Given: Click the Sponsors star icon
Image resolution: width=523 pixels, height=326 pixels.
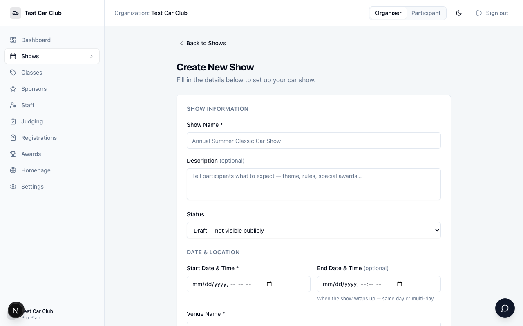Looking at the screenshot, I should tap(13, 89).
